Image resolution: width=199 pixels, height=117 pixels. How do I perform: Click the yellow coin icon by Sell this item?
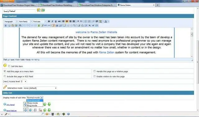coord(5,65)
